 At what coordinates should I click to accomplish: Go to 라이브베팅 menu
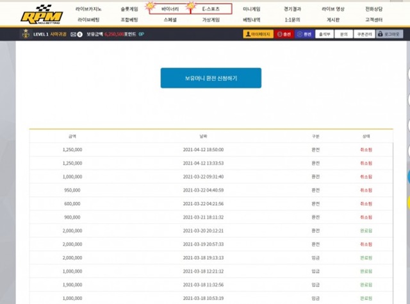(x=88, y=20)
